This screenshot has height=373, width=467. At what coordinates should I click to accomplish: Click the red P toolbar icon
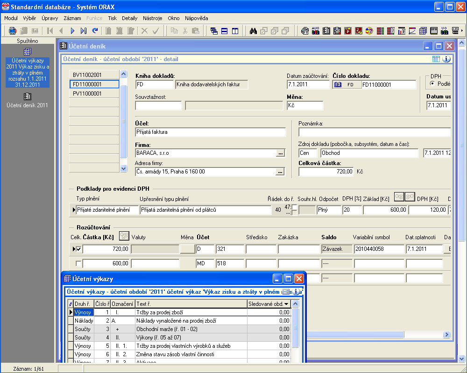348,31
